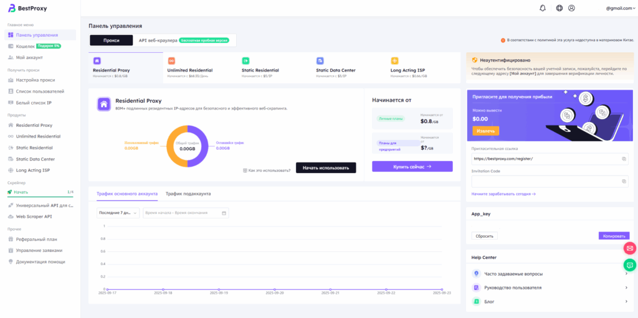
Task: Select the Static Residential product card icon
Action: [x=245, y=61]
